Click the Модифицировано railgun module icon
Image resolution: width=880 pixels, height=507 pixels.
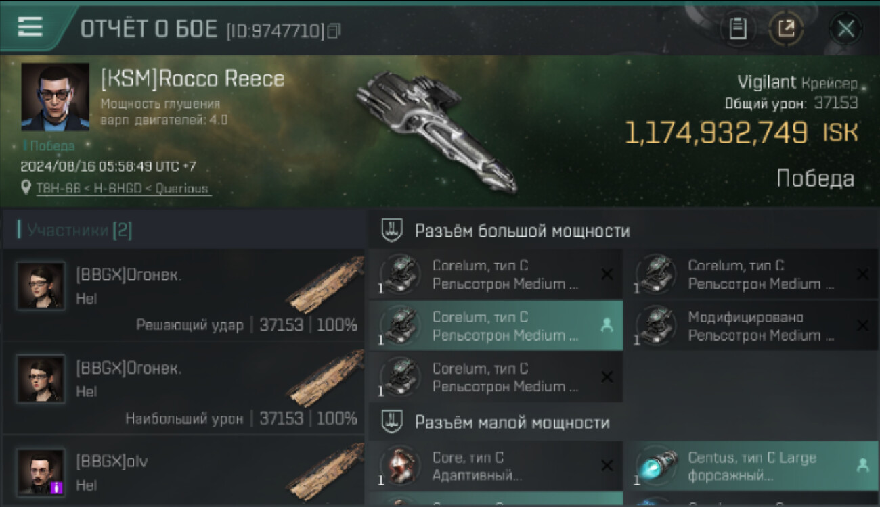656,326
